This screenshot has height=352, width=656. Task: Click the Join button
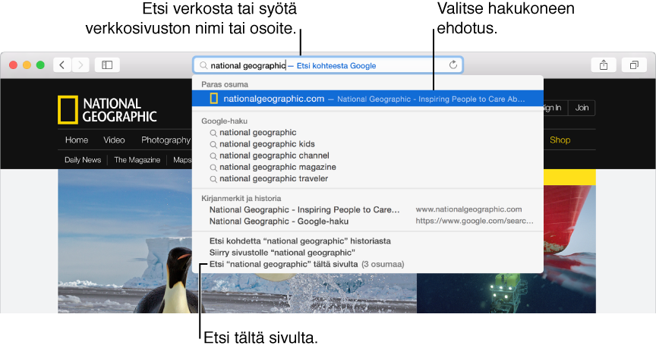click(x=582, y=108)
